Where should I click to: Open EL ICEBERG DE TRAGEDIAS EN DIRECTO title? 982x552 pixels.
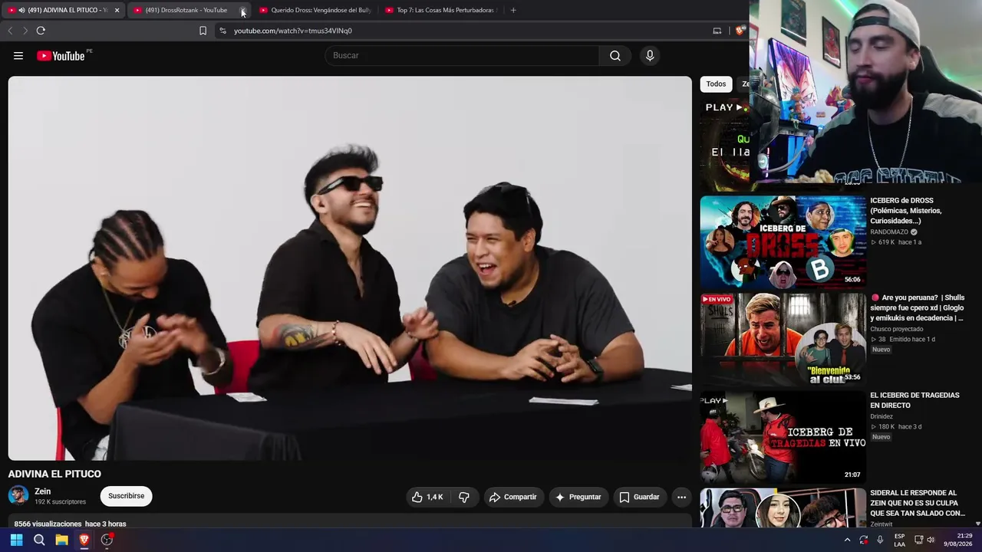pyautogui.click(x=914, y=400)
